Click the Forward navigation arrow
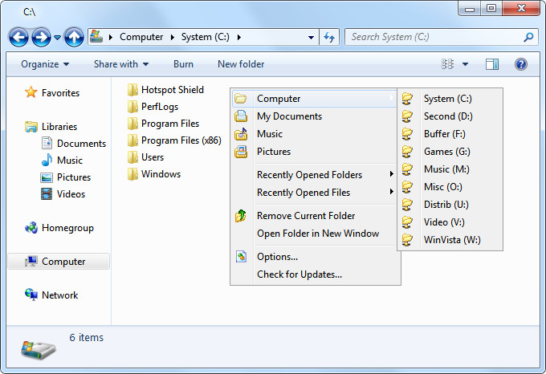The width and height of the screenshot is (546, 374). (41, 37)
